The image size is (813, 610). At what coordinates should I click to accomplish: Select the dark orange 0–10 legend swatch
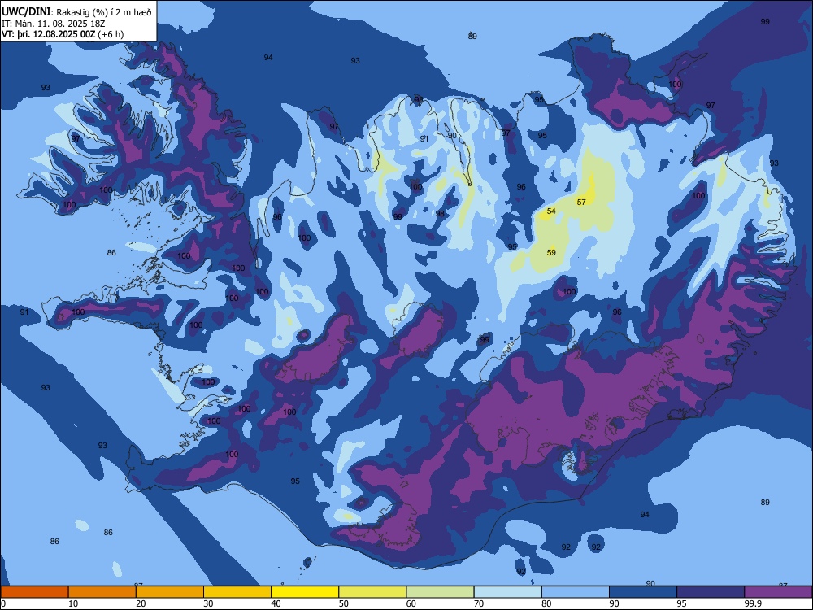click(34, 592)
